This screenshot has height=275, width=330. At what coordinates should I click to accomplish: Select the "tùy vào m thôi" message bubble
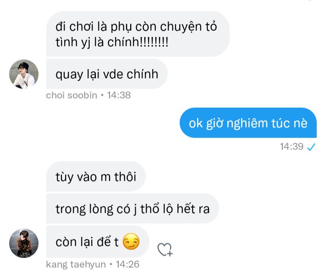pos(96,176)
